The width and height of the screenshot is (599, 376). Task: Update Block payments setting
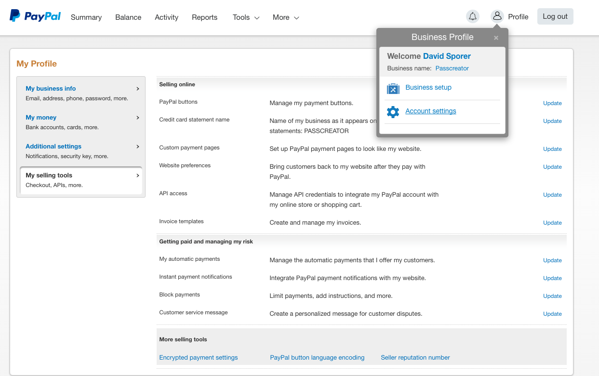(x=552, y=296)
